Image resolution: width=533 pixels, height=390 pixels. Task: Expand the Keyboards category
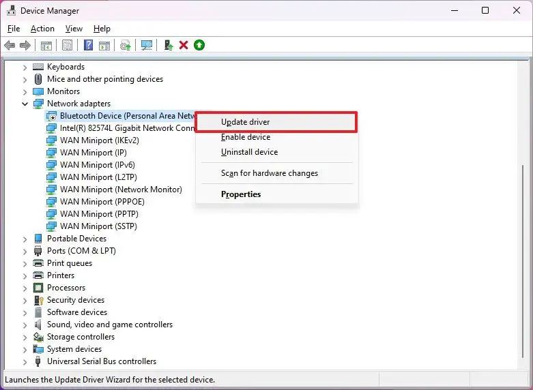[x=25, y=67]
